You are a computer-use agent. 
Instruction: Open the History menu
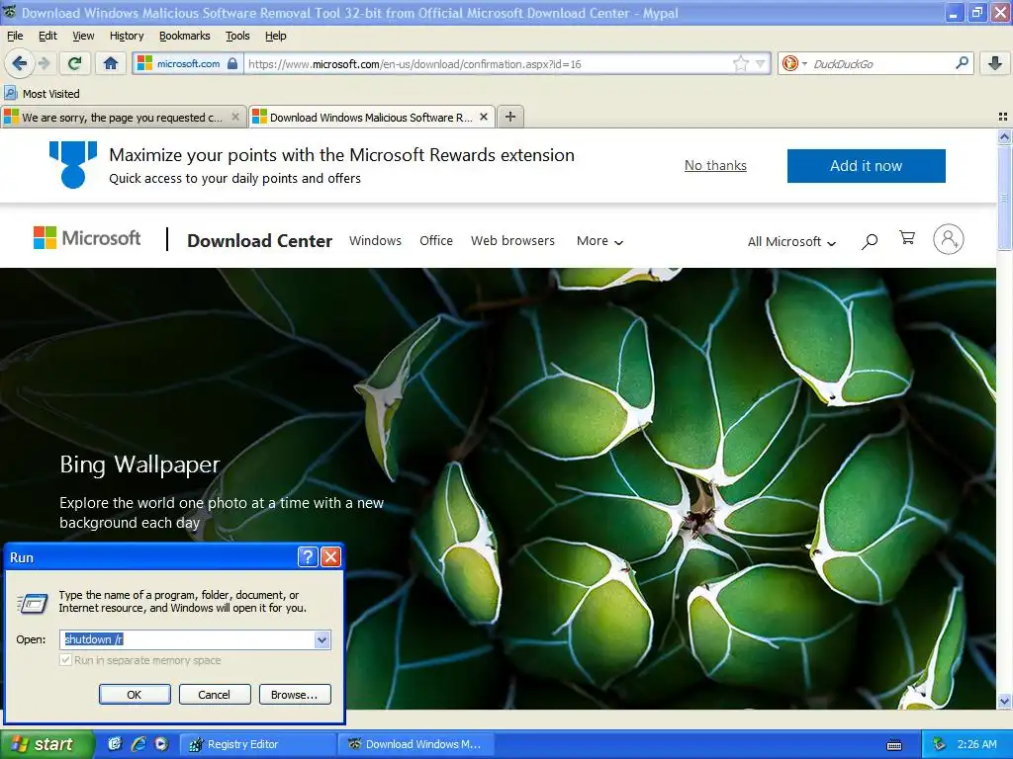(x=126, y=36)
